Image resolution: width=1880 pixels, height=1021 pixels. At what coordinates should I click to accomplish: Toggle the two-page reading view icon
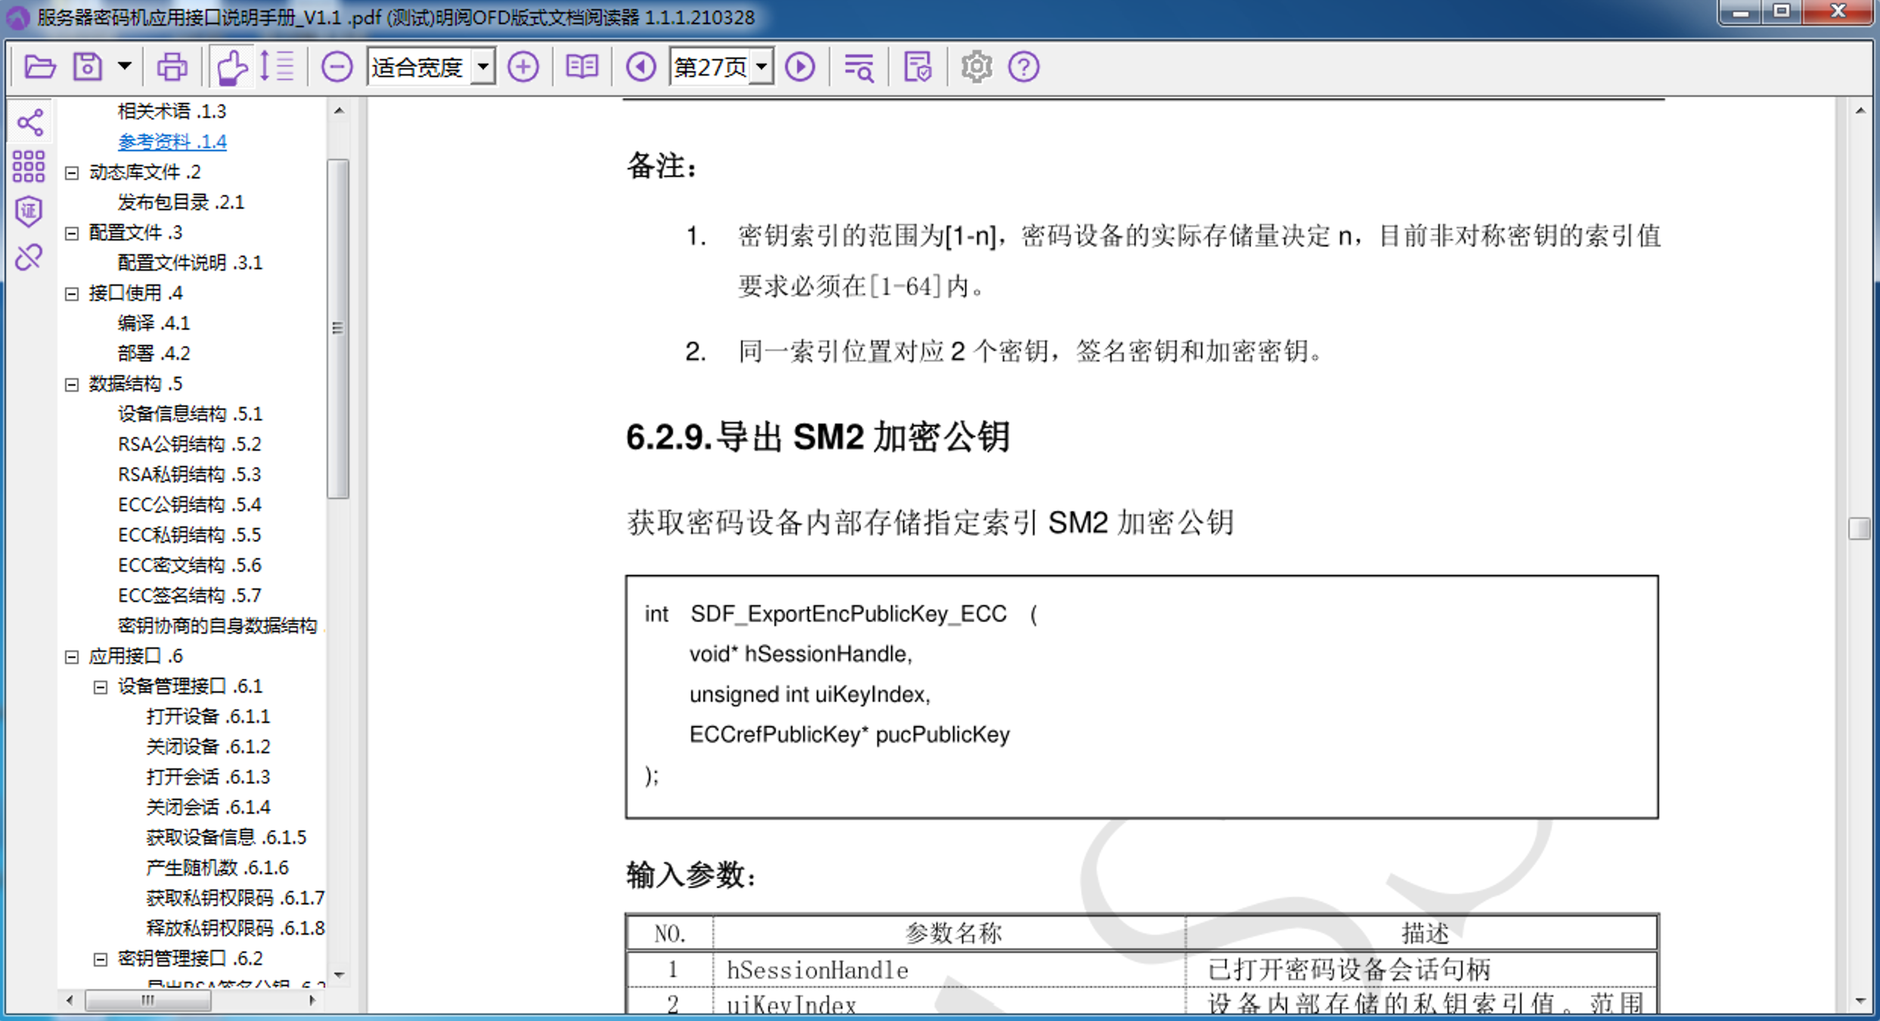tap(582, 67)
